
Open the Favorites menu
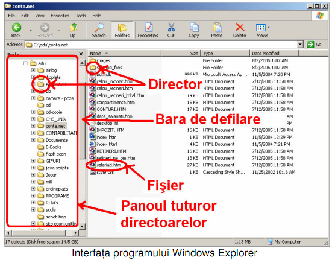[60, 16]
